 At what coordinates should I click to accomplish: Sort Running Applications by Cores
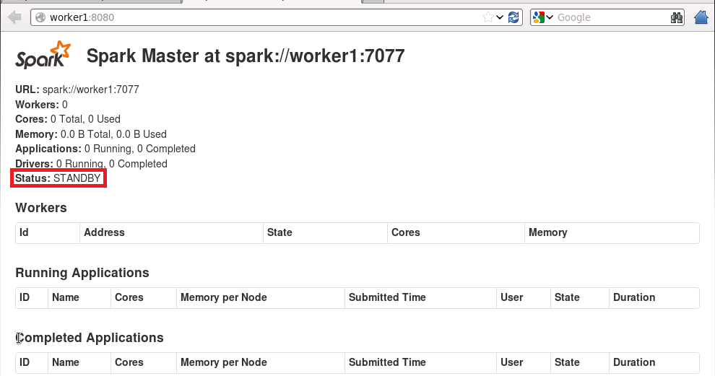pos(144,297)
